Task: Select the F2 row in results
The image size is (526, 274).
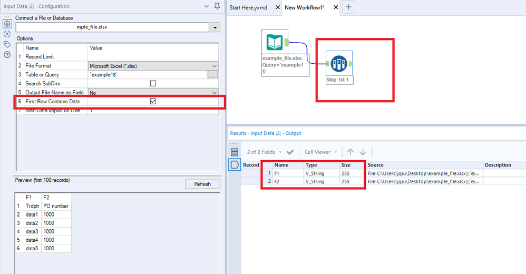Action: 288,181
